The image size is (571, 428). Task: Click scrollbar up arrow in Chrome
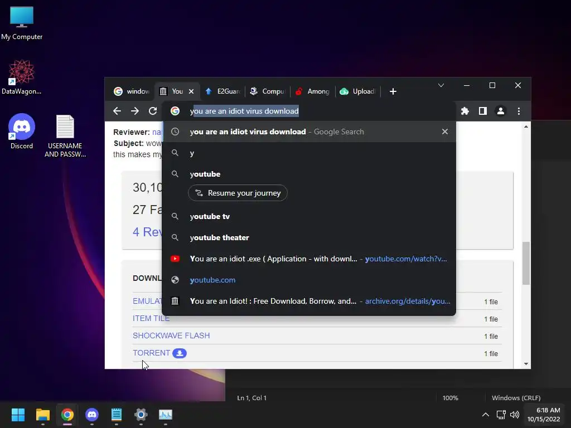coord(526,127)
